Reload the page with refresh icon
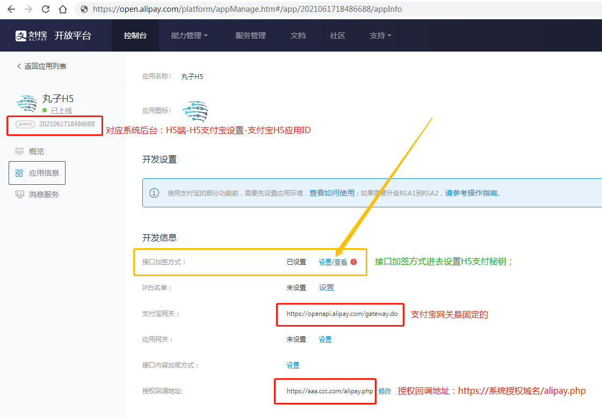The height and width of the screenshot is (419, 602). pyautogui.click(x=46, y=9)
